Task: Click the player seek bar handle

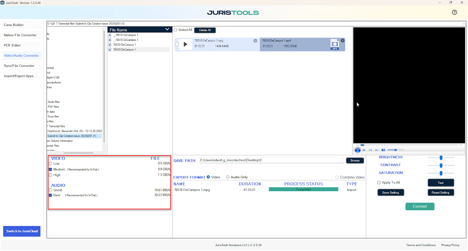Action: click(362, 145)
